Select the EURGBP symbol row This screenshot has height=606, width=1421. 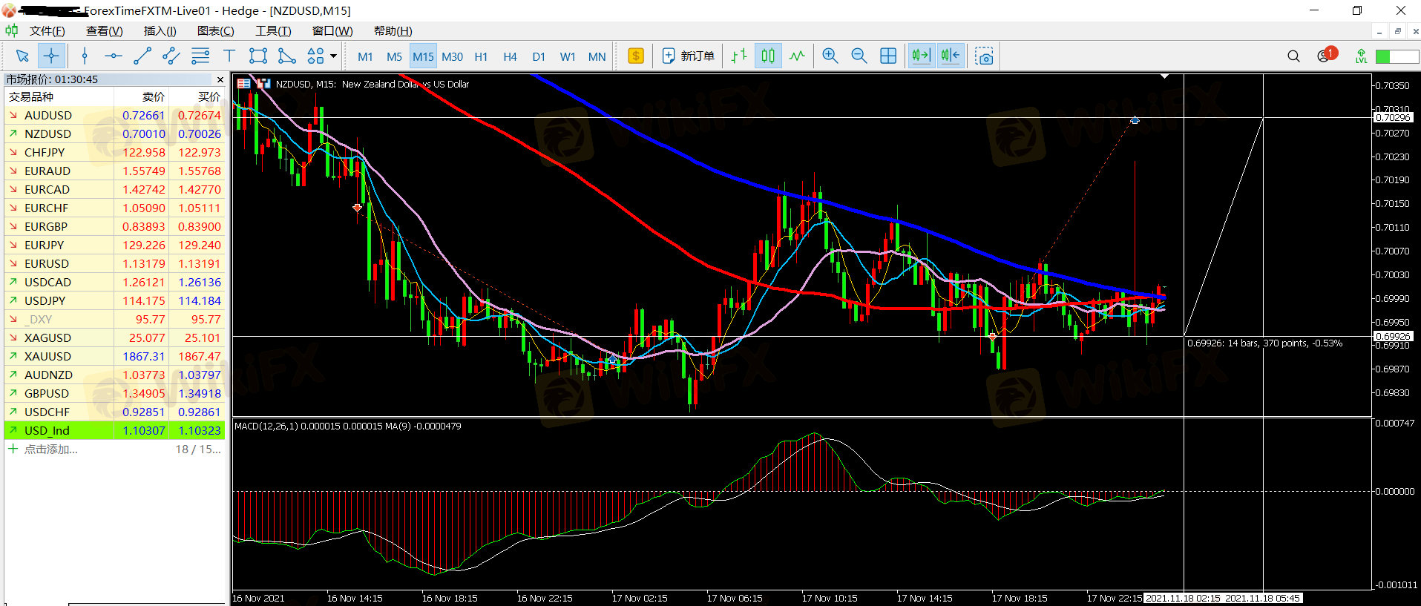(115, 226)
